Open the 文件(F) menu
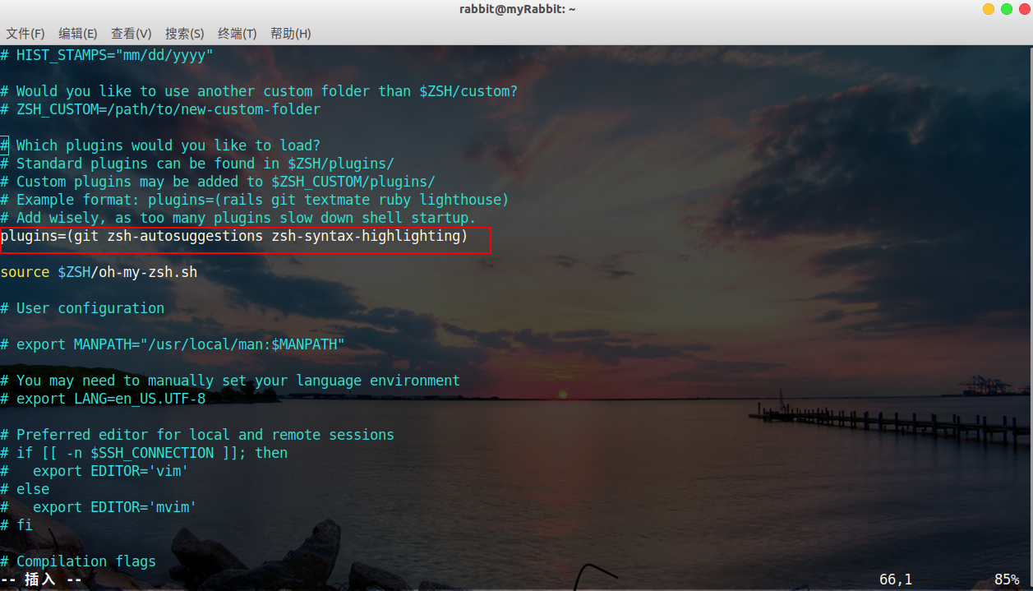 (25, 34)
